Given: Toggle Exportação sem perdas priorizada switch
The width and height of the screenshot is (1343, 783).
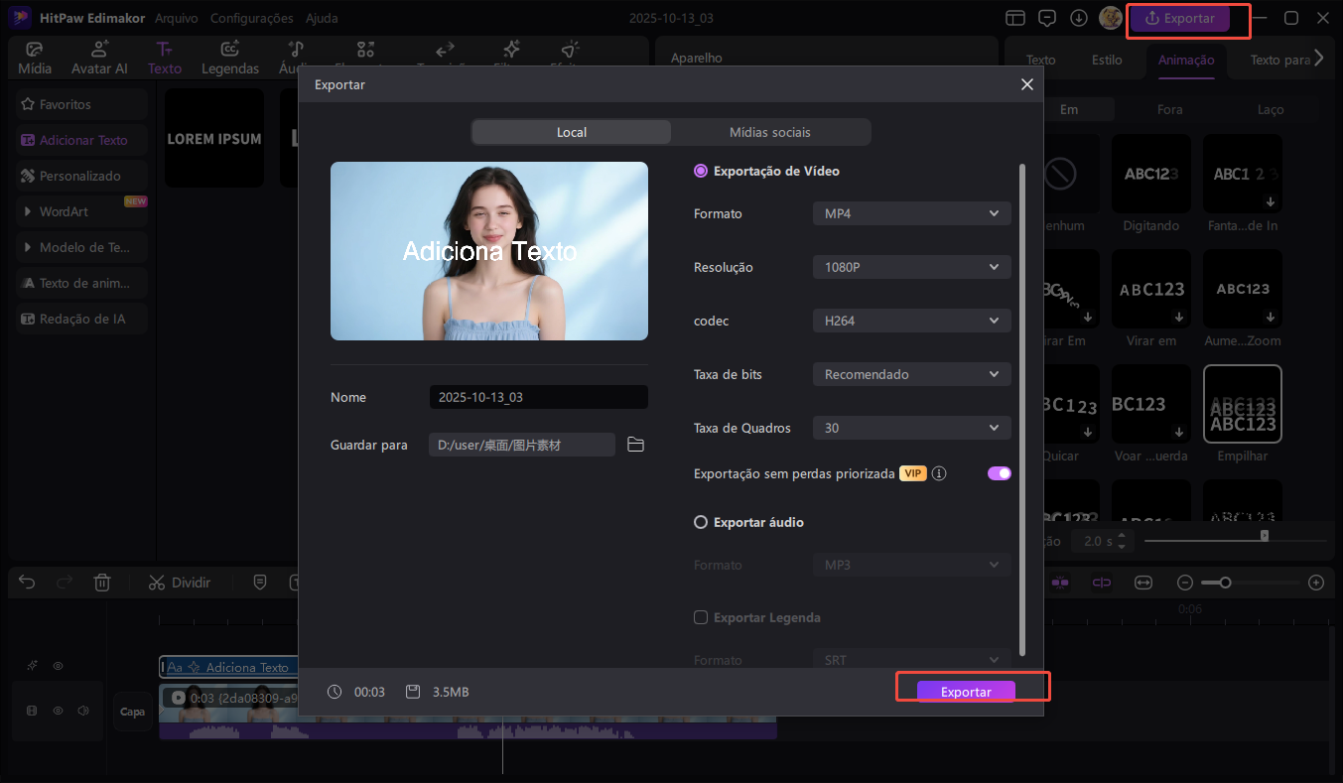Looking at the screenshot, I should click(x=999, y=473).
